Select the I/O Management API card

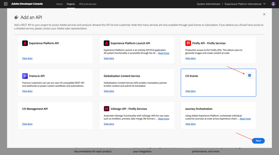(55, 116)
